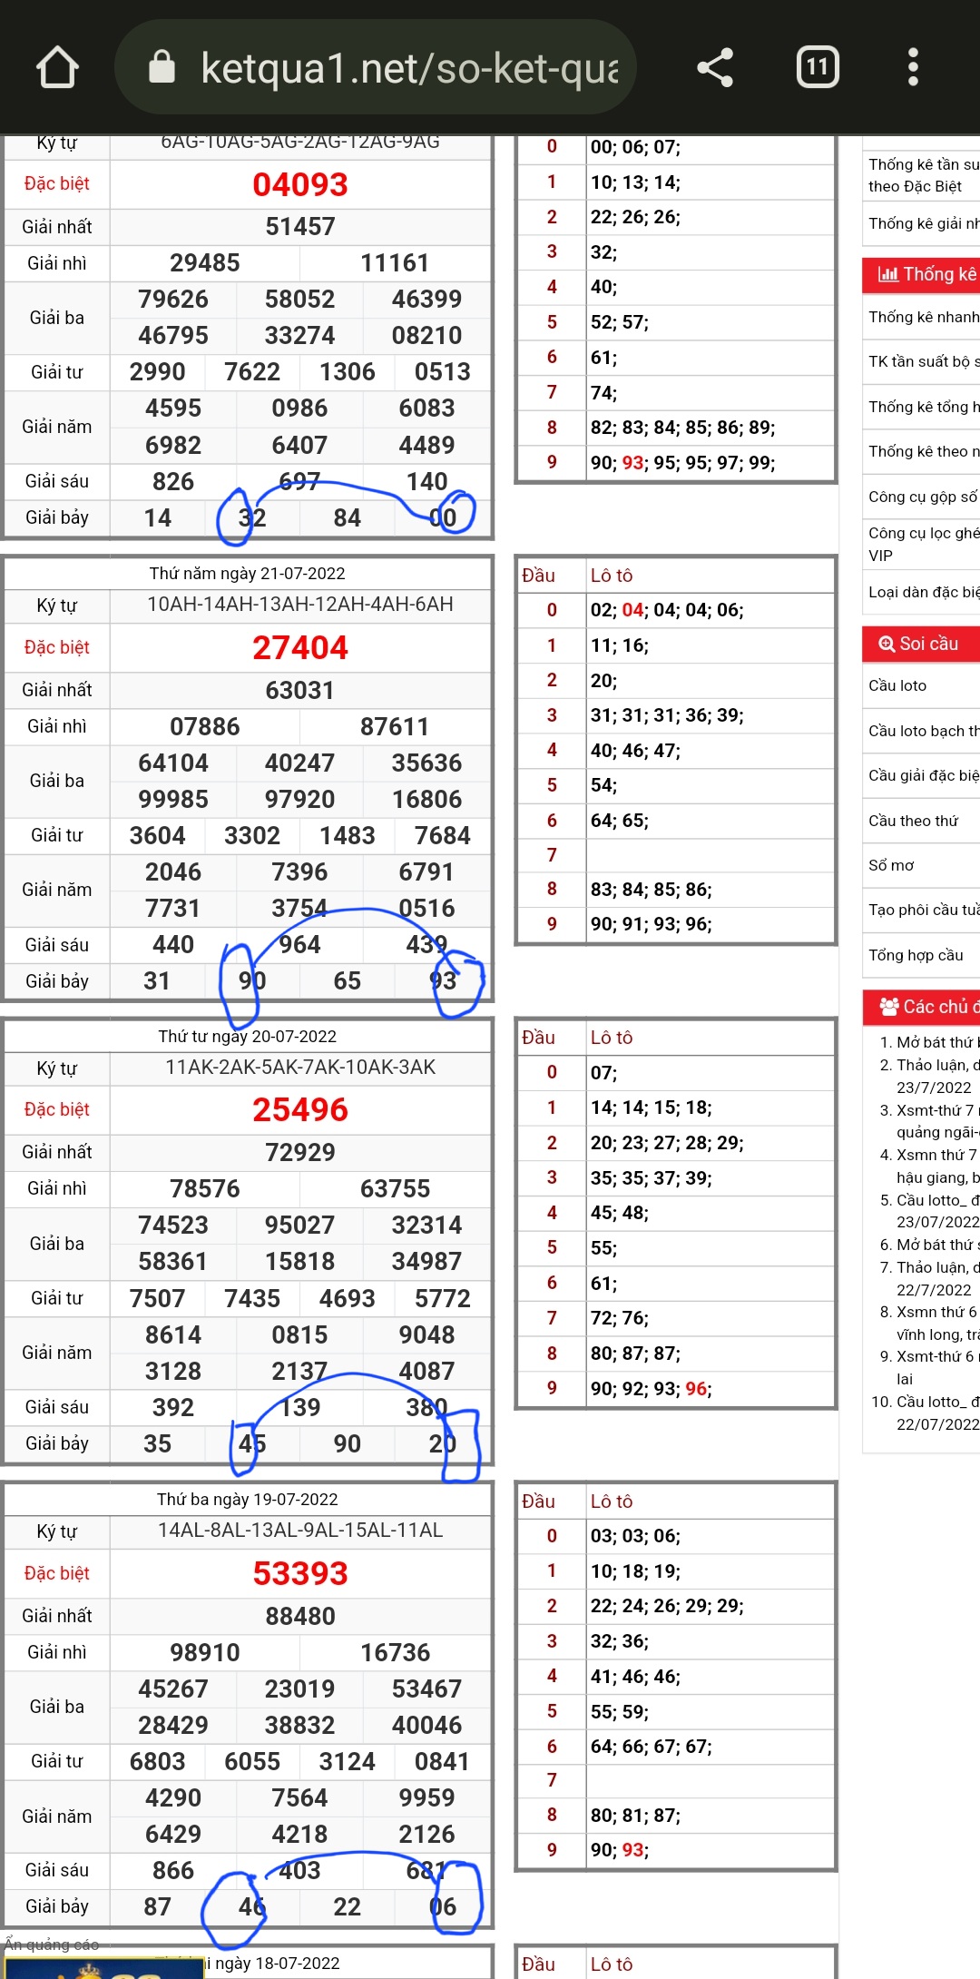Open Loại dàn đặc biệt link
This screenshot has width=980, height=1979.
[924, 592]
